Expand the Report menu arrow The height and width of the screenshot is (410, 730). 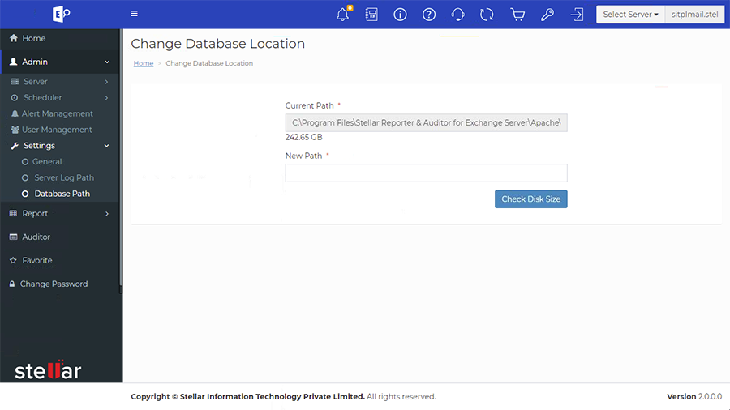coord(106,214)
